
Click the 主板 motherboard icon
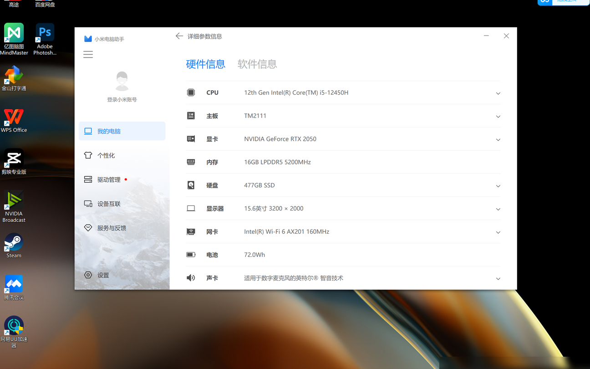[191, 116]
